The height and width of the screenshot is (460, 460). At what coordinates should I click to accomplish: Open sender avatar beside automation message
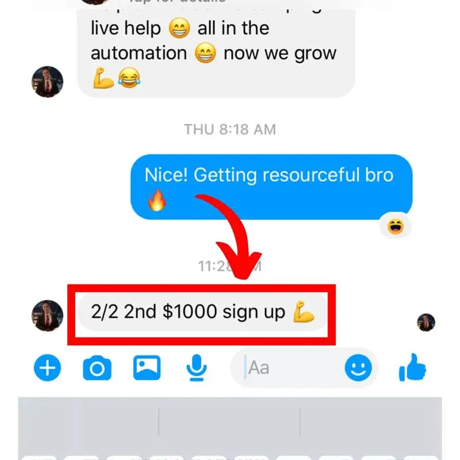(47, 82)
